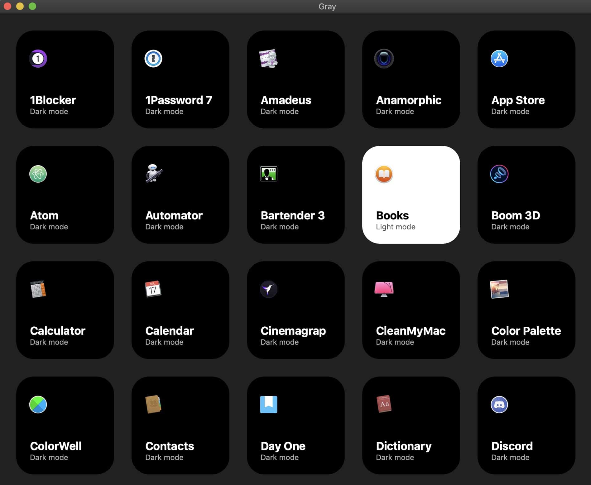Viewport: 591px width, 485px height.
Task: Click the orange Books icon
Action: pyautogui.click(x=384, y=174)
